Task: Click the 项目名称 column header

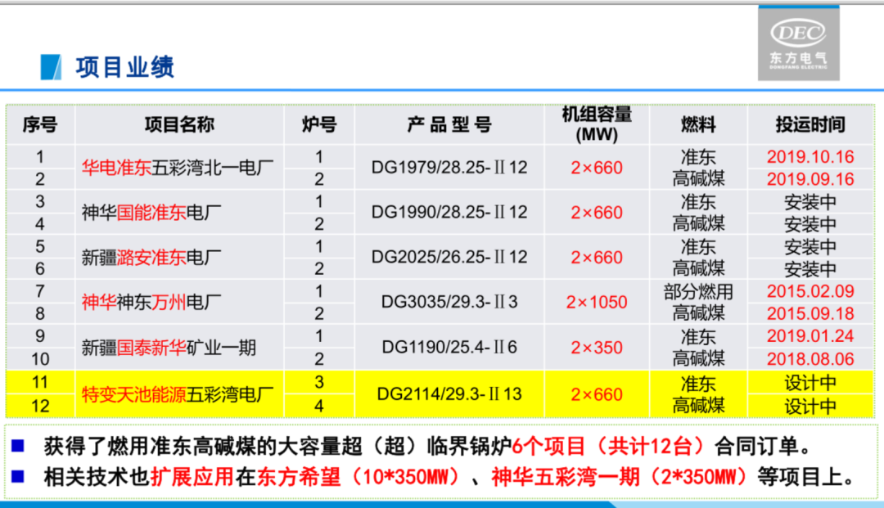Action: [x=179, y=124]
